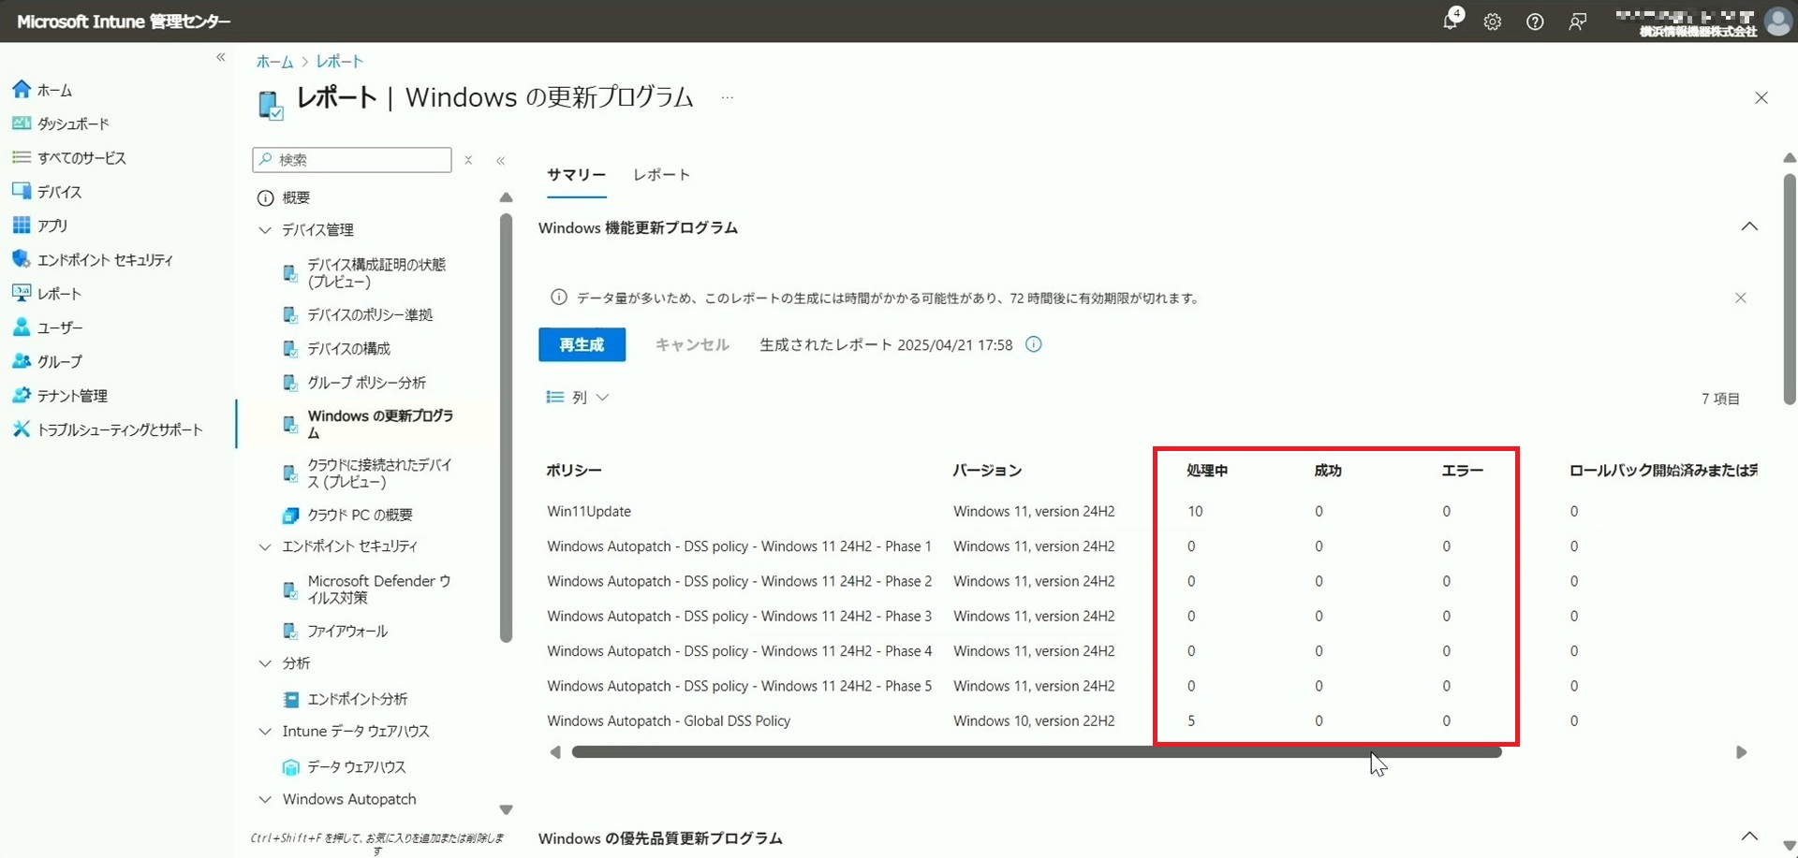Viewport: 1798px width, 858px height.
Task: Open the user account avatar
Action: tap(1777, 21)
